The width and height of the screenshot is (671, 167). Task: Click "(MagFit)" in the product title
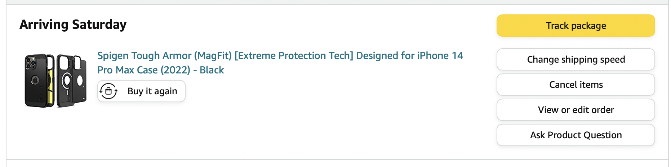[x=213, y=56]
